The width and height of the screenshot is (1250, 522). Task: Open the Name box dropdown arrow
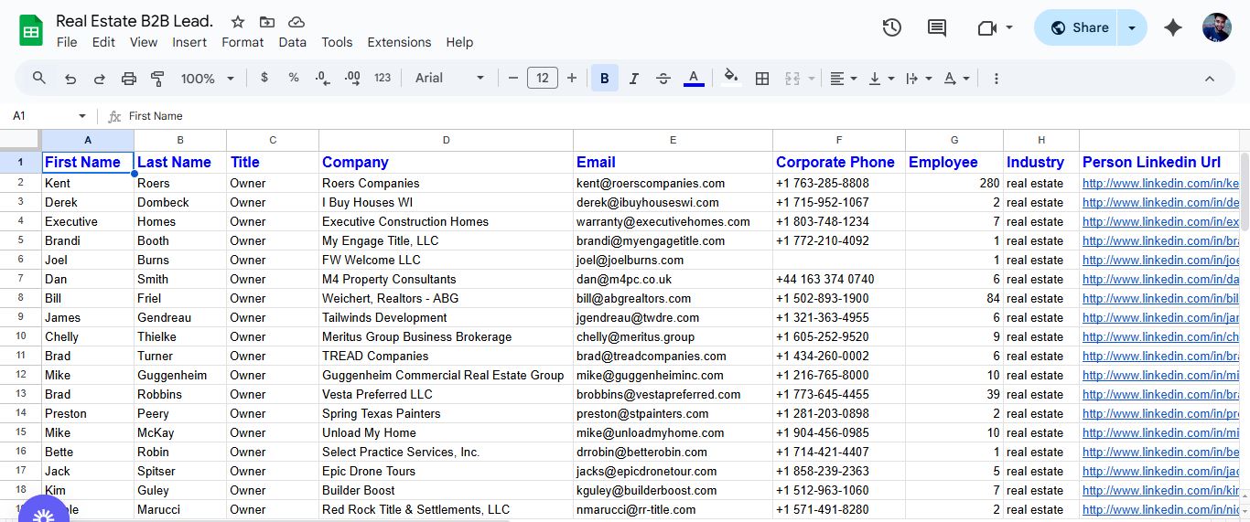tap(82, 116)
